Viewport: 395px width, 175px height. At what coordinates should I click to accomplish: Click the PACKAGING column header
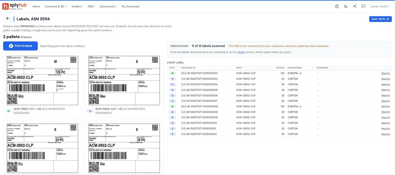[294, 68]
